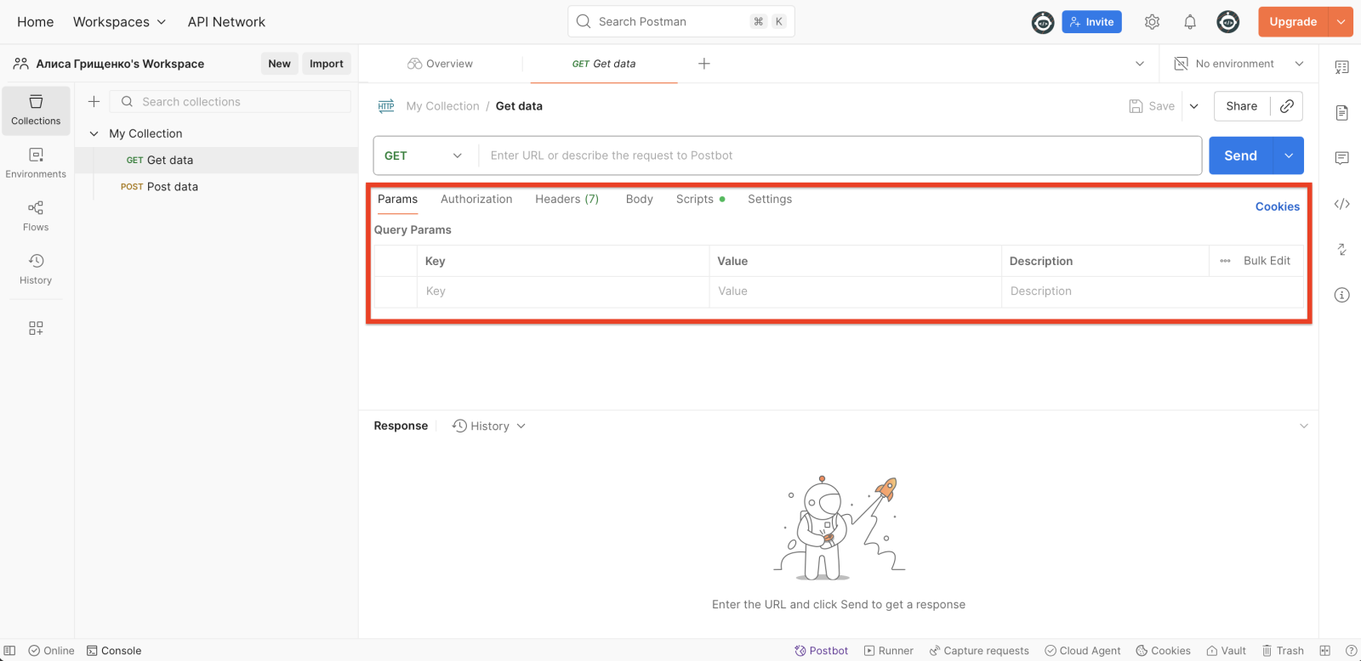Open the code snippet icon in right sidebar
The image size is (1361, 661).
click(x=1341, y=204)
